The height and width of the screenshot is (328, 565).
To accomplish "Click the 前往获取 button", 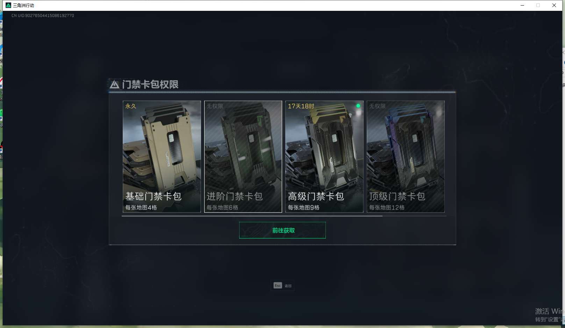I will coord(282,230).
